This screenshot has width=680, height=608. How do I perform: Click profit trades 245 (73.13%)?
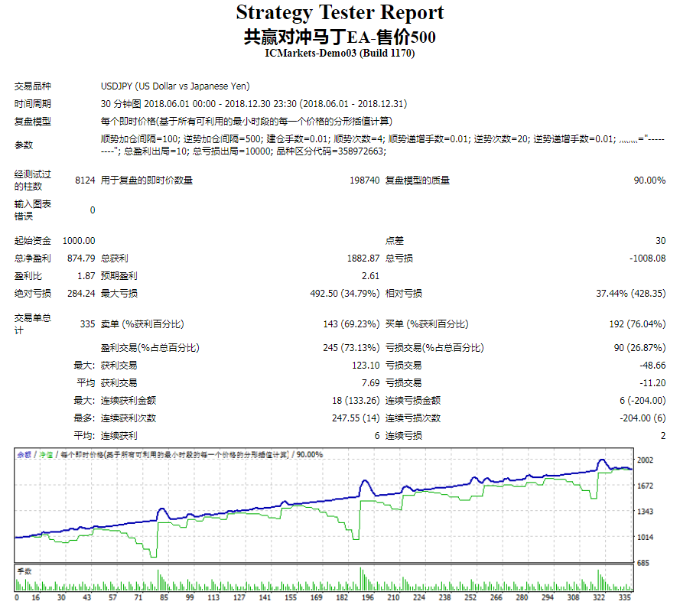click(351, 348)
